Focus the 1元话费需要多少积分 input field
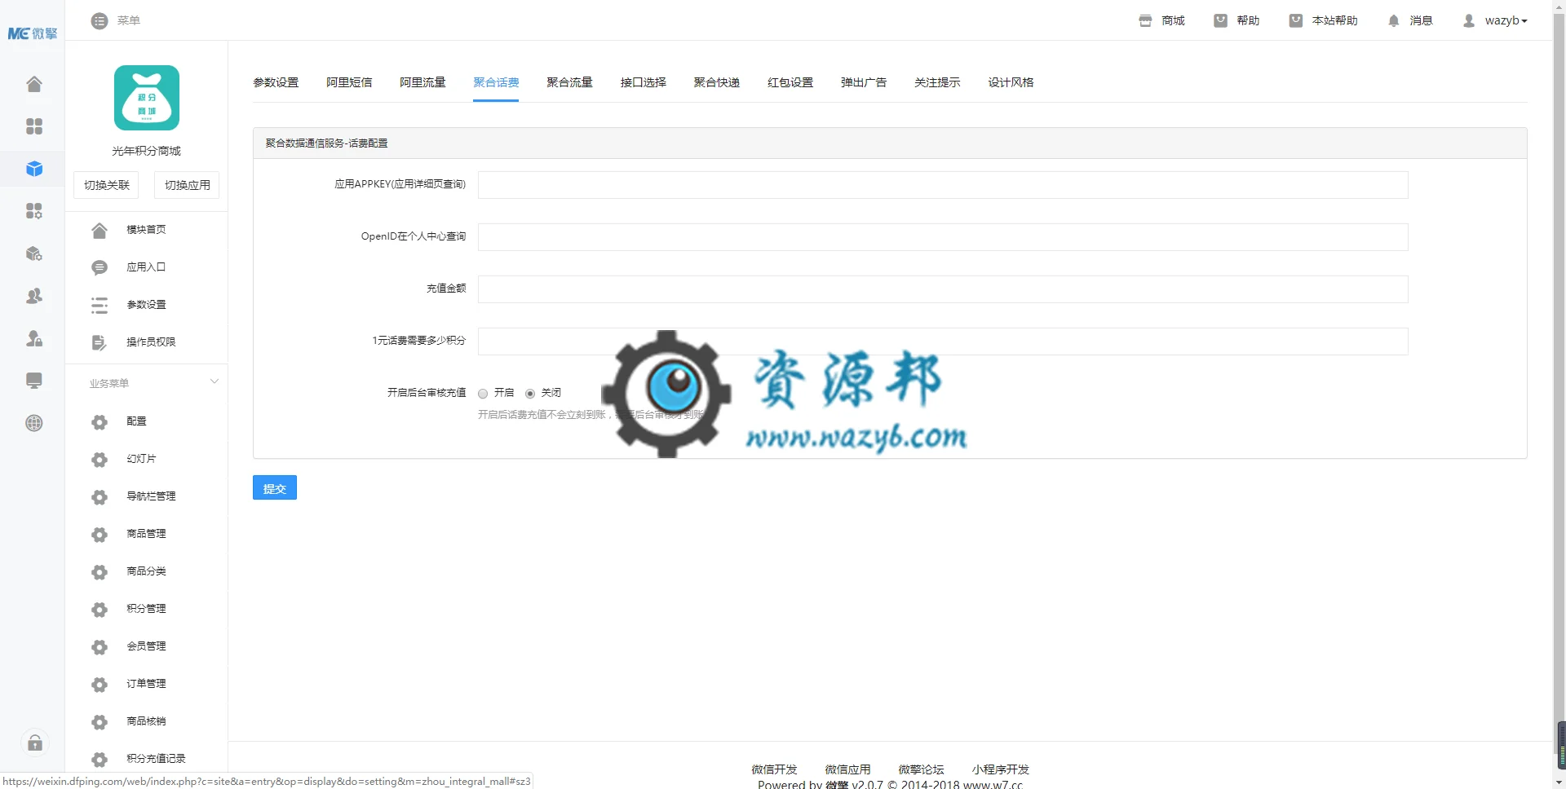This screenshot has width=1566, height=789. click(x=943, y=342)
